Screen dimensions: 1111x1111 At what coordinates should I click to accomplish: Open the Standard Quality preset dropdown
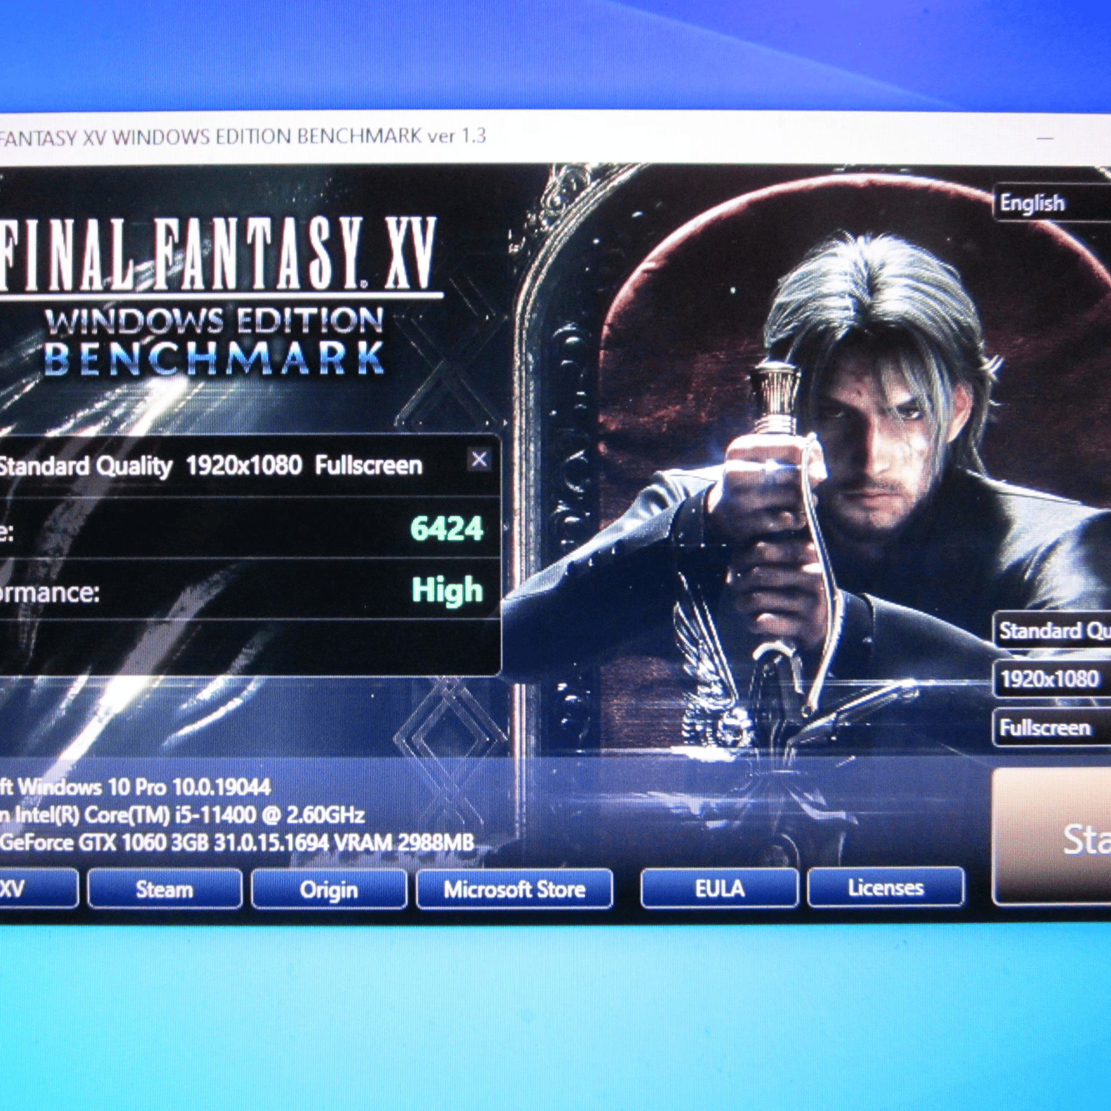click(x=1052, y=631)
